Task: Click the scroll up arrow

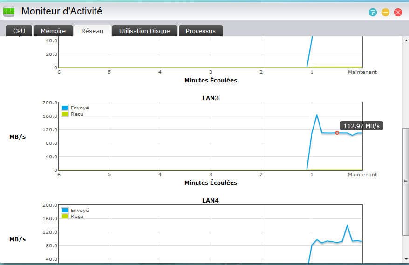Action: [406, 41]
